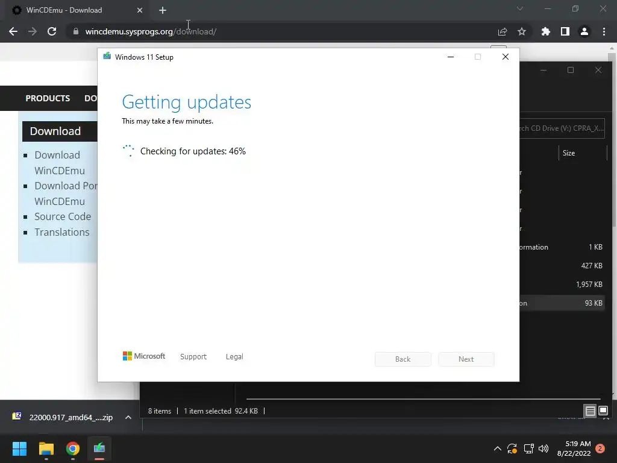
Task: Click Legal link in Setup
Action: pyautogui.click(x=234, y=357)
